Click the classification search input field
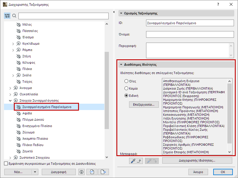This screenshot has height=178, width=238. (63, 16)
